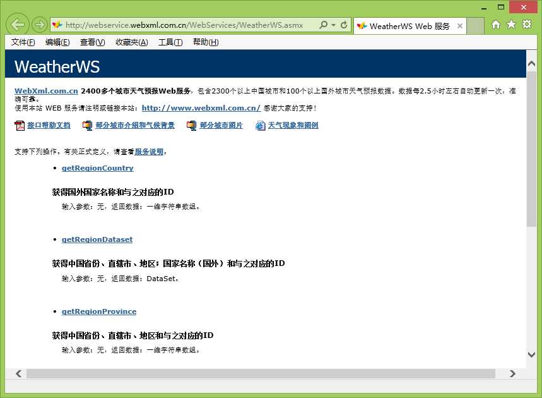This screenshot has height=398, width=542.
Task: Open the getRegionDataset operation link
Action: click(x=97, y=239)
